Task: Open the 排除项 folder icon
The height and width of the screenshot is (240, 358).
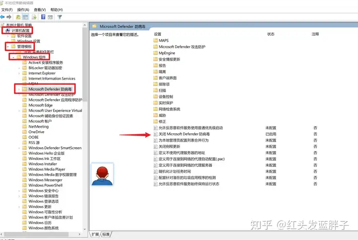Action: [x=156, y=84]
